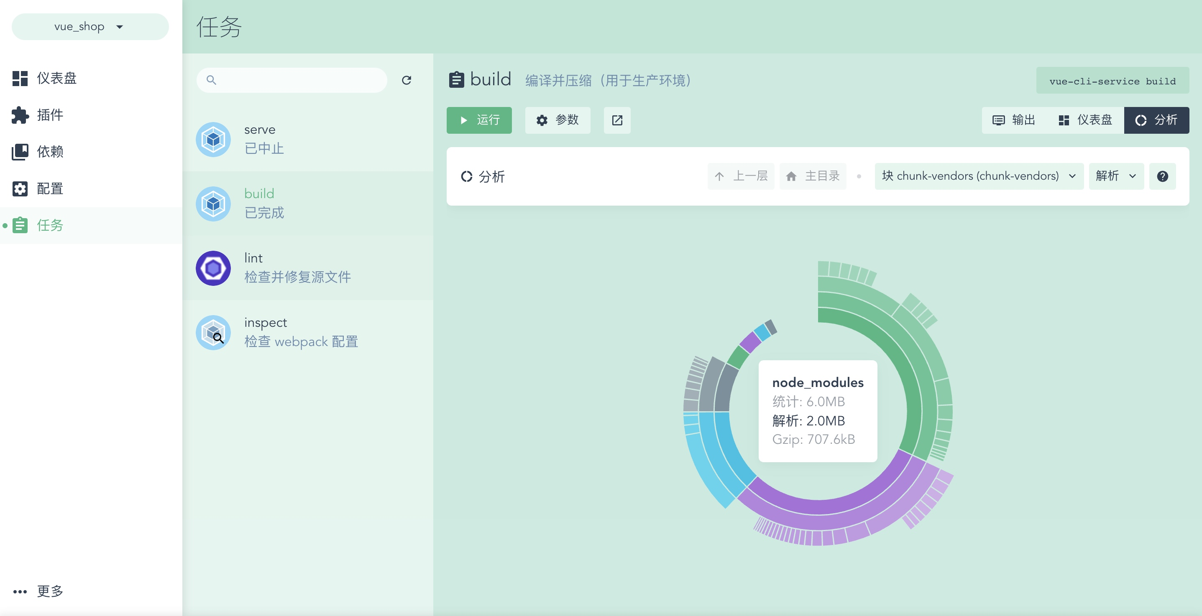Open build 参数 parameters
This screenshot has width=1202, height=616.
pyautogui.click(x=558, y=120)
